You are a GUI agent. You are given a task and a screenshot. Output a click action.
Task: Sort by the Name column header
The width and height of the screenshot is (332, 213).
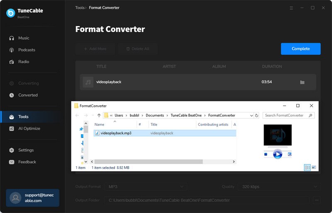pyautogui.click(x=115, y=125)
